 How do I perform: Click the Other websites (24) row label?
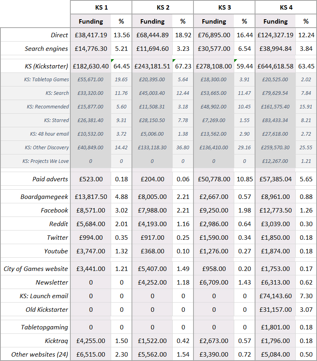40,355
